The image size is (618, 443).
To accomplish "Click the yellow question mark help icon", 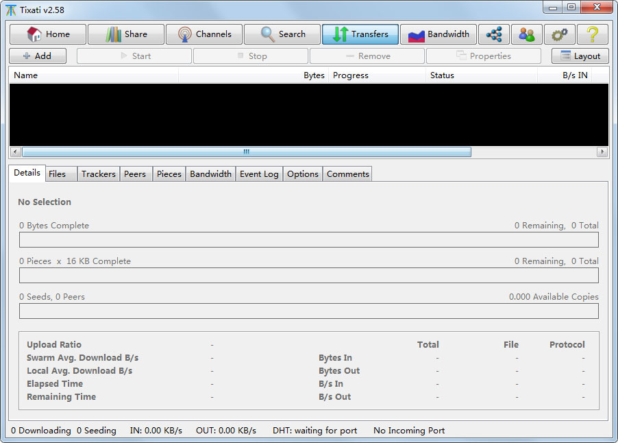I will pyautogui.click(x=593, y=34).
